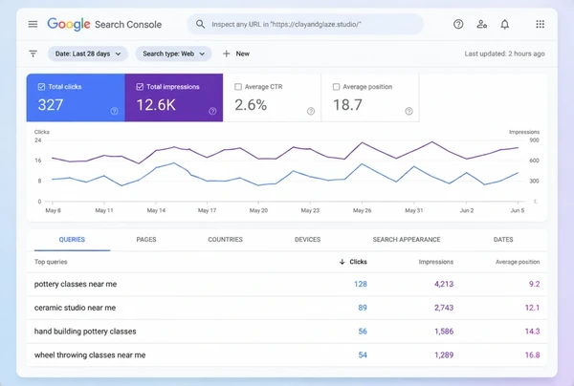The image size is (574, 386).
Task: Open the notifications bell
Action: tap(505, 24)
